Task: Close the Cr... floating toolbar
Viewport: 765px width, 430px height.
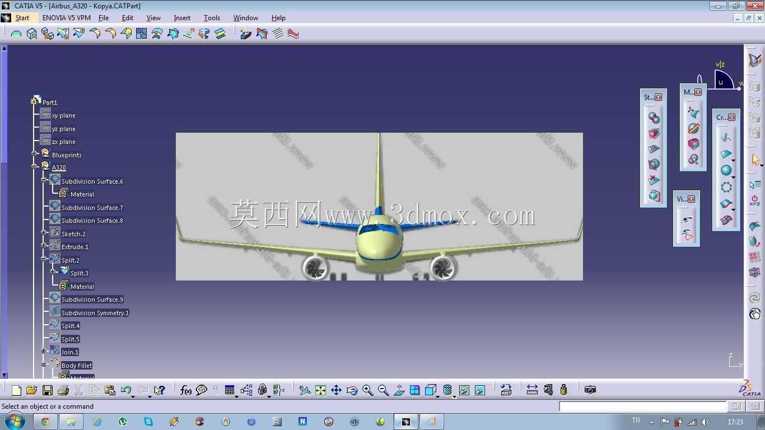Action: tap(731, 117)
